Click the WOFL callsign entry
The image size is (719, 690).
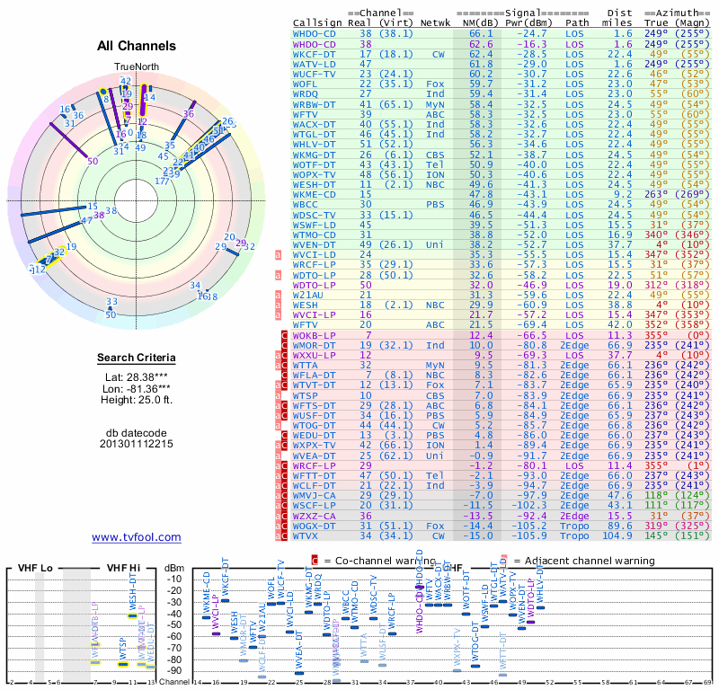(305, 84)
